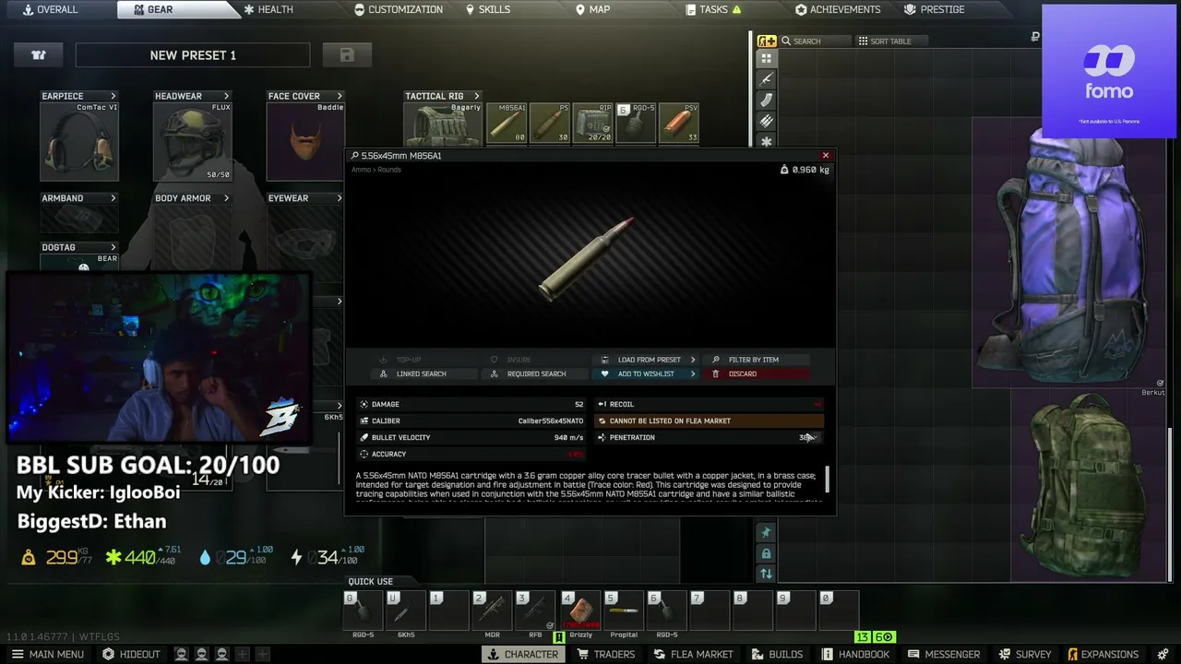The image size is (1181, 664).
Task: Expand the Face Cover slot arrow
Action: click(x=340, y=96)
